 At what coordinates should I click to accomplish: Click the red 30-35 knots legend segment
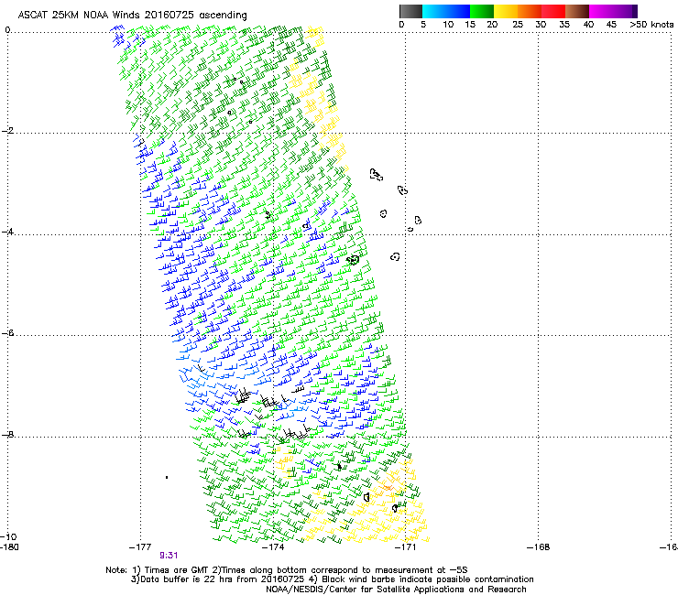[553, 11]
